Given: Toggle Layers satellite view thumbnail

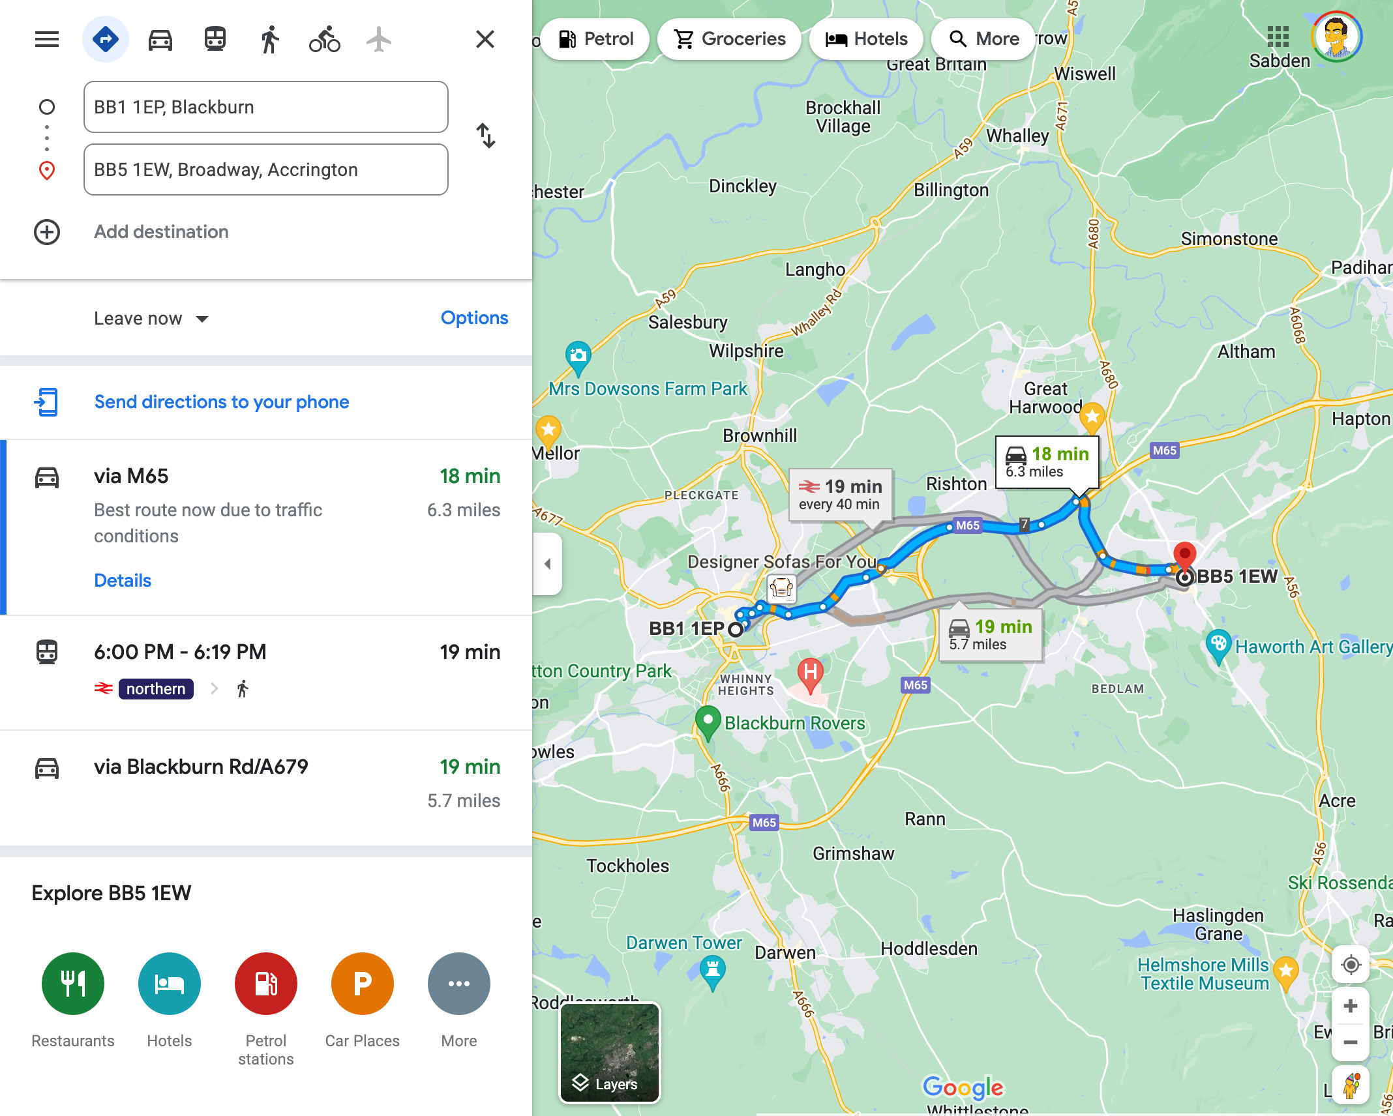Looking at the screenshot, I should tap(610, 1053).
